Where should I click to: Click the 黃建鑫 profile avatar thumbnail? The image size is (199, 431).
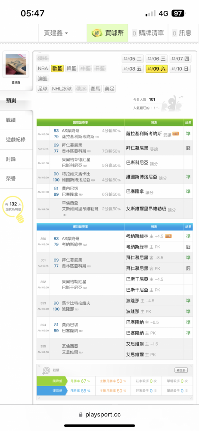point(16,64)
